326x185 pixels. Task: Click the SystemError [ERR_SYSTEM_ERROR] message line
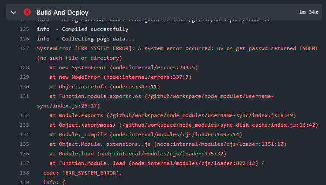point(177,48)
